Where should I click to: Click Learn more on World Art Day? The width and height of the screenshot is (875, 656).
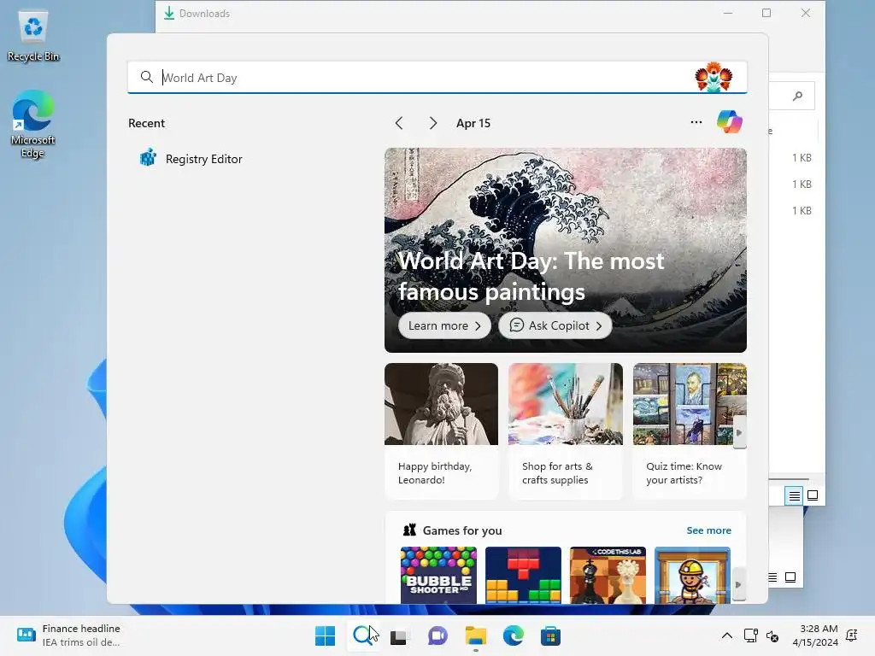click(444, 325)
